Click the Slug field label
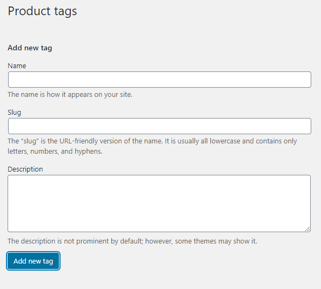The image size is (321, 289). [15, 113]
